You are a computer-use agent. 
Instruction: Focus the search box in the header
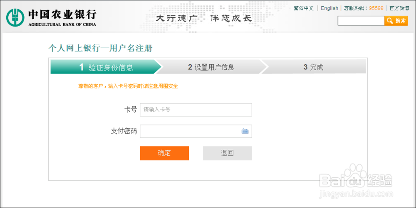(x=361, y=21)
